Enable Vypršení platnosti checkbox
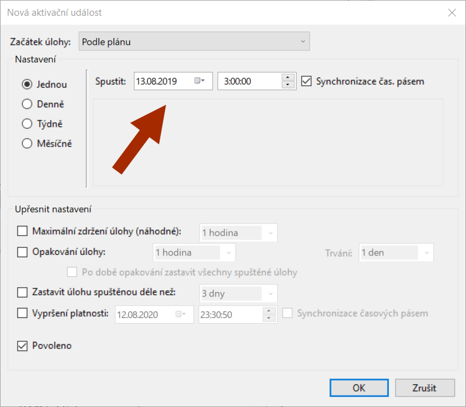The image size is (466, 407). click(x=22, y=313)
